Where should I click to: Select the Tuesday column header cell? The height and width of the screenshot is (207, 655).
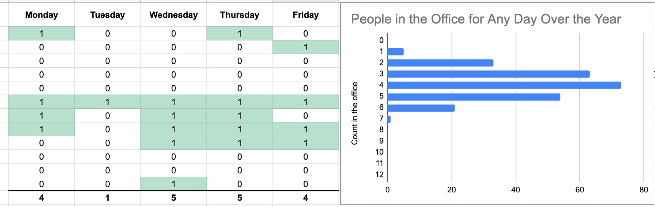(x=107, y=15)
